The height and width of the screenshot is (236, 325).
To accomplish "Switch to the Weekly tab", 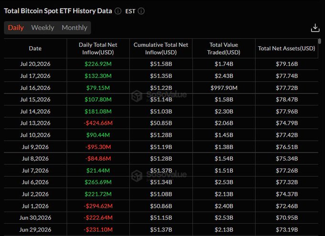I will point(43,28).
